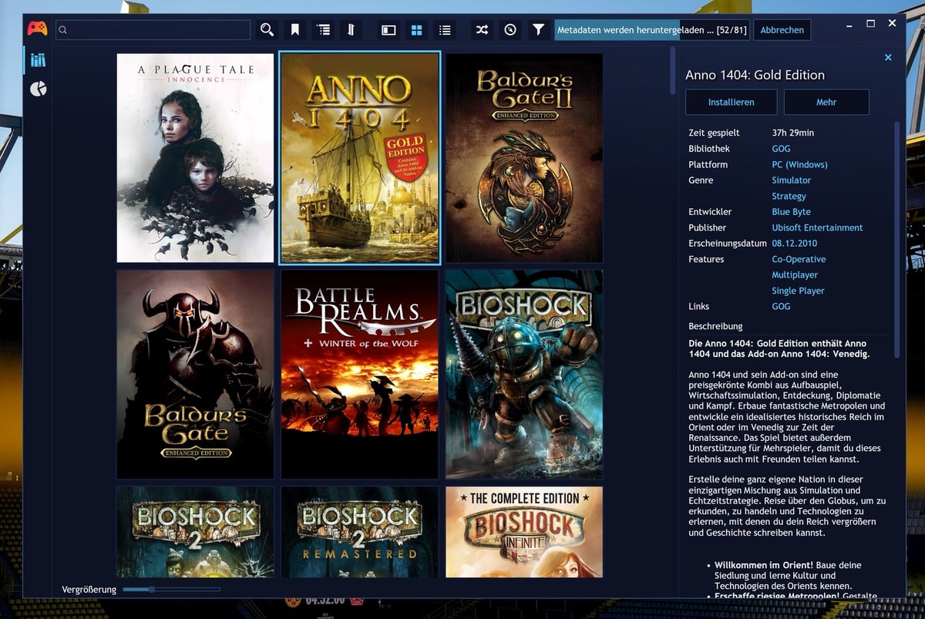
Task: Open the filter panel with the funnel icon
Action: click(x=538, y=30)
